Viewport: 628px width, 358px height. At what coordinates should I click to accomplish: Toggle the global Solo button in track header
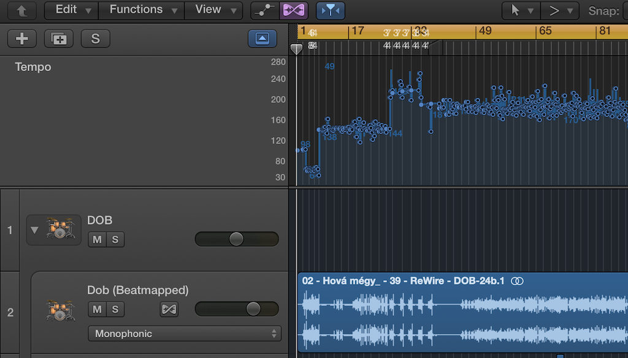click(95, 39)
